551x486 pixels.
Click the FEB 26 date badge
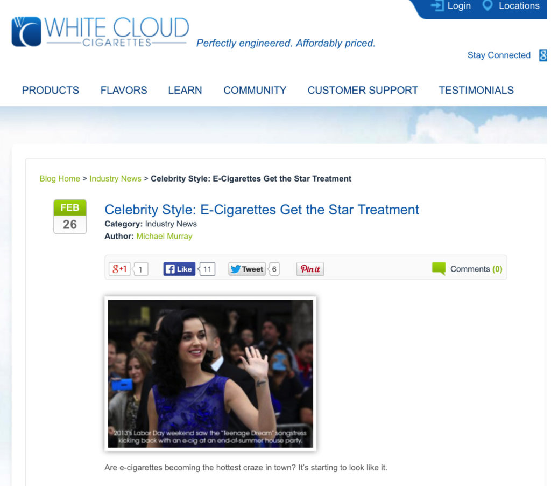coord(70,217)
